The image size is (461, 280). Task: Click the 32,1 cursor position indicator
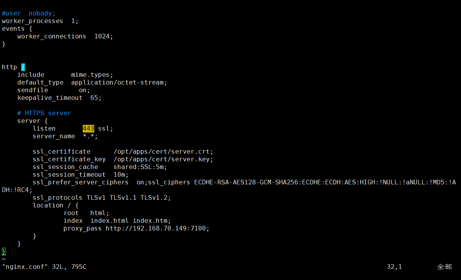click(394, 266)
